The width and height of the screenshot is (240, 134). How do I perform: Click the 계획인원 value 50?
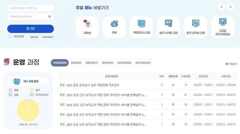pyautogui.click(x=173, y=85)
